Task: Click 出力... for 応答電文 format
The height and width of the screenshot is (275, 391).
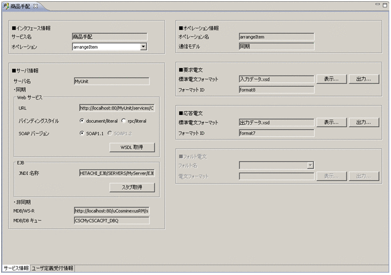Action: click(364, 122)
